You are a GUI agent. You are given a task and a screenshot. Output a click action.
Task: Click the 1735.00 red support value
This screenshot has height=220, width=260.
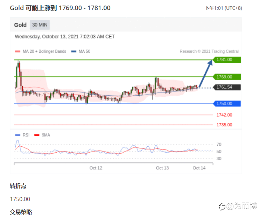pos(224,125)
